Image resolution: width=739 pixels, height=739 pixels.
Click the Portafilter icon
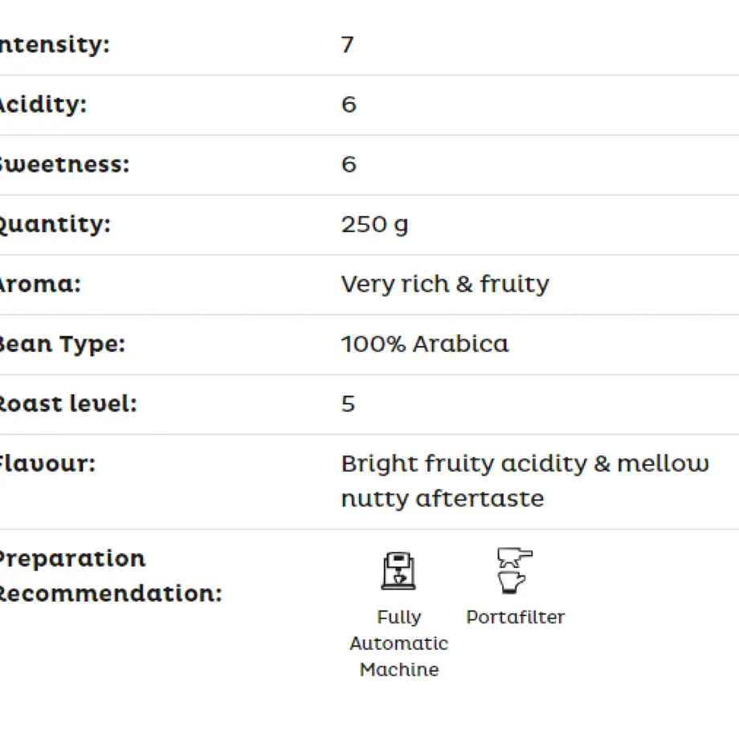coord(515,570)
